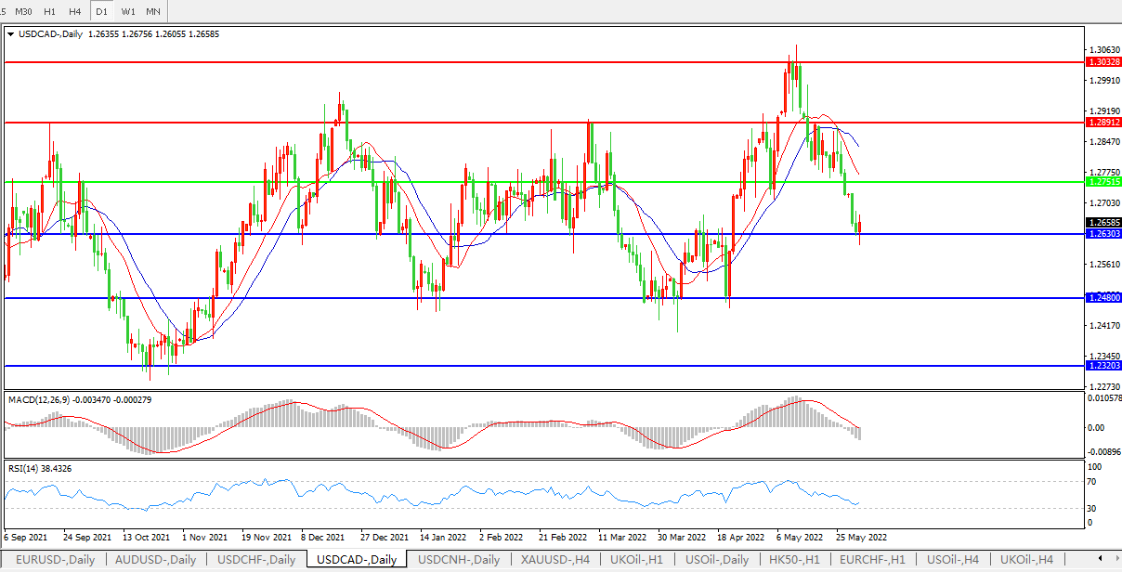This screenshot has width=1122, height=572.
Task: Set the timeframe to MN monthly
Action: point(153,11)
